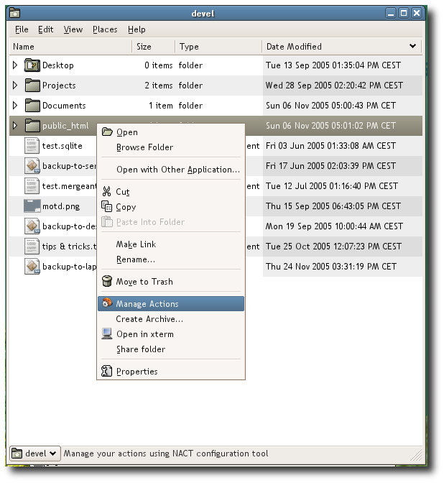Screen dimensions: 444x483
Task: Choose Open with Other Application
Action: pos(171,170)
